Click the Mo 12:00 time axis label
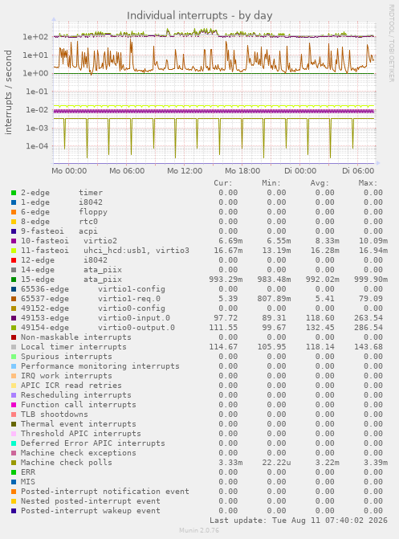The image size is (399, 539). pyautogui.click(x=185, y=171)
